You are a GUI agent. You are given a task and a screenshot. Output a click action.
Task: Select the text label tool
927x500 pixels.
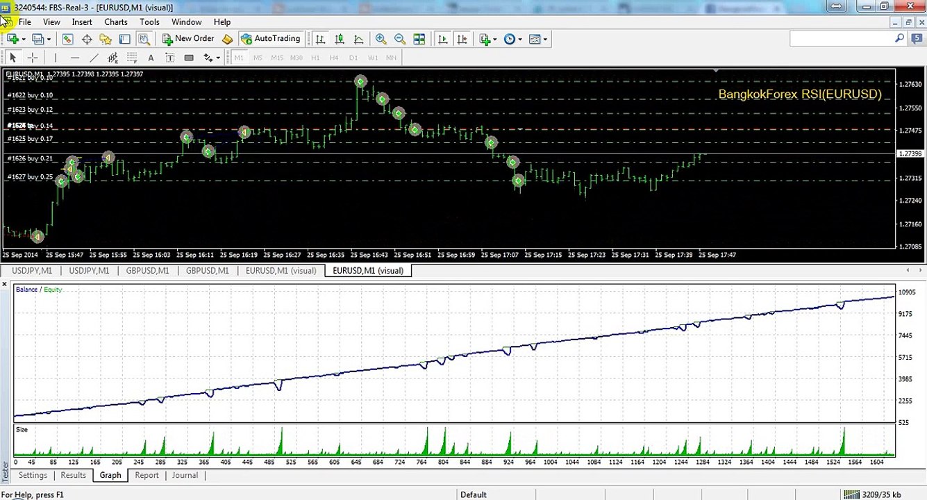point(169,58)
